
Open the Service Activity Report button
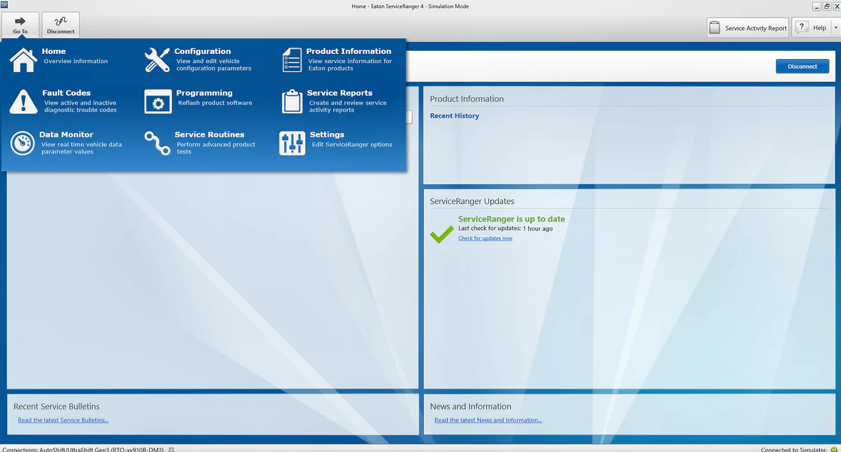[748, 28]
